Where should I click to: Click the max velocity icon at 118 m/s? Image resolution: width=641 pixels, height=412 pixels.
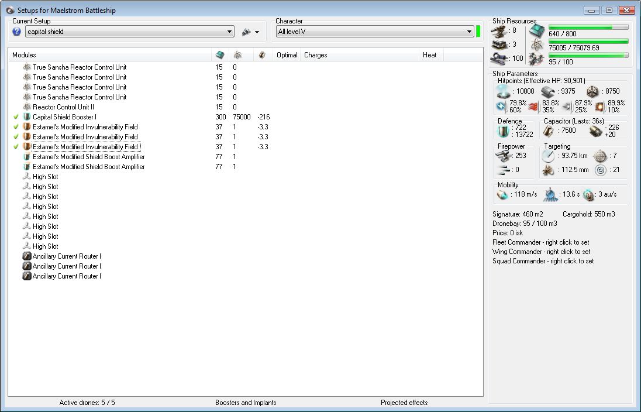click(502, 195)
